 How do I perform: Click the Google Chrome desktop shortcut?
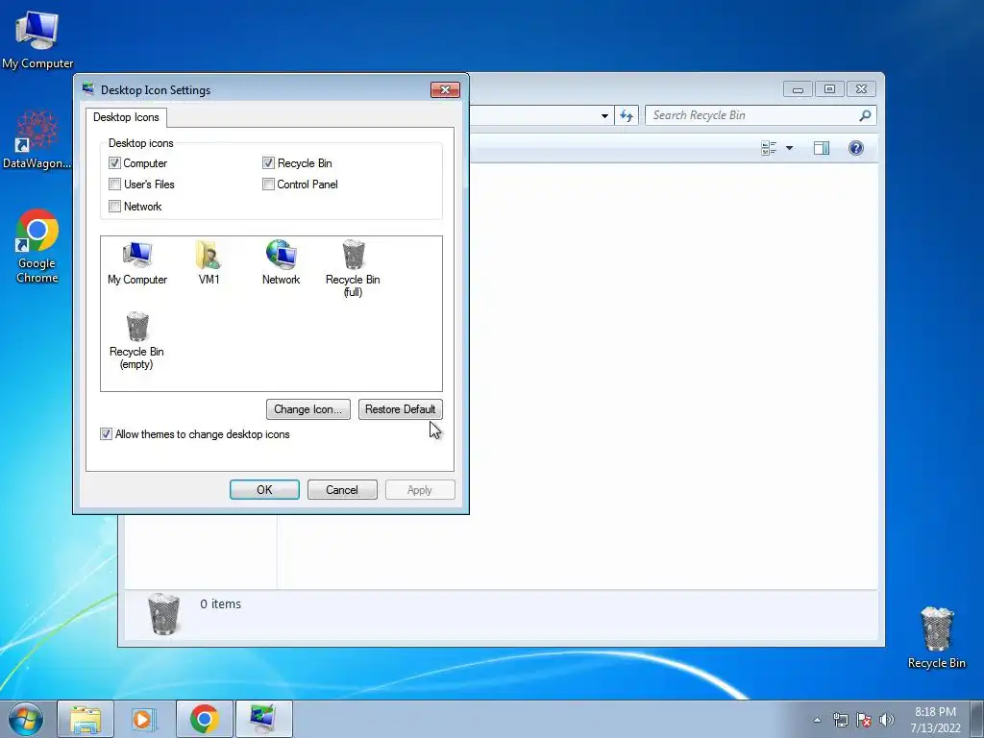[x=37, y=247]
